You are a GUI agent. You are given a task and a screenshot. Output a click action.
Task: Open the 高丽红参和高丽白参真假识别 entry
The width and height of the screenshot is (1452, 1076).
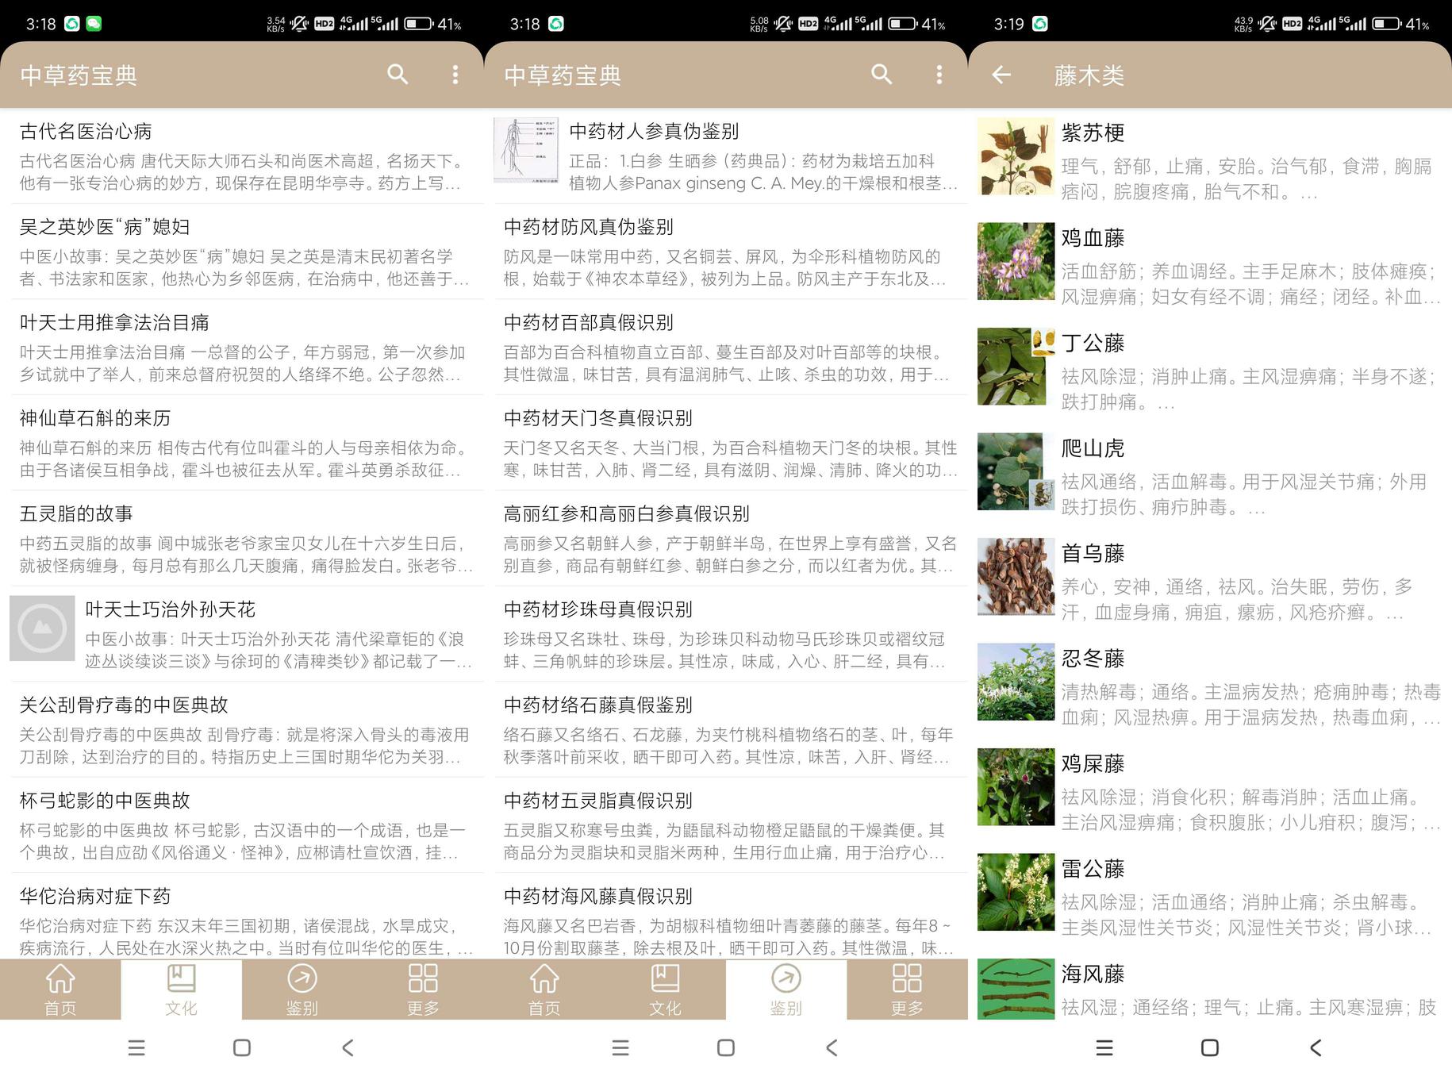click(726, 540)
